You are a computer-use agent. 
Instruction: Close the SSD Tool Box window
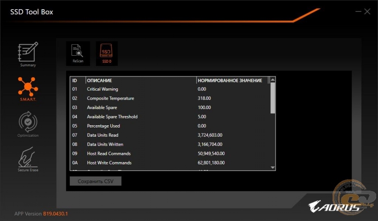[367, 12]
